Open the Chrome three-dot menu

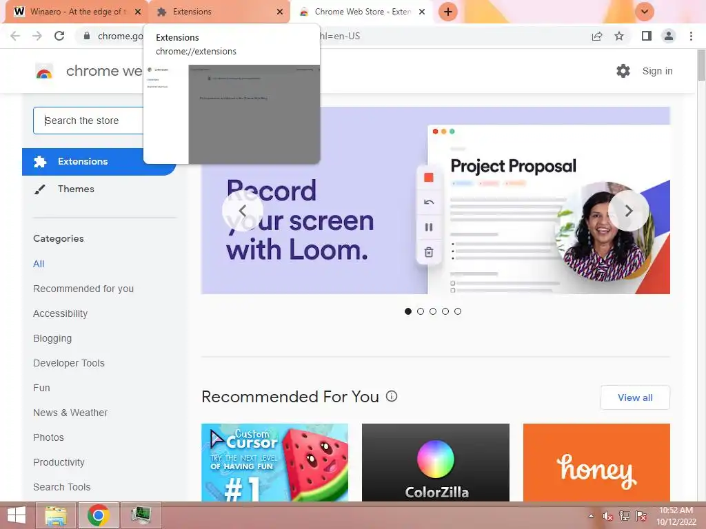pos(691,36)
